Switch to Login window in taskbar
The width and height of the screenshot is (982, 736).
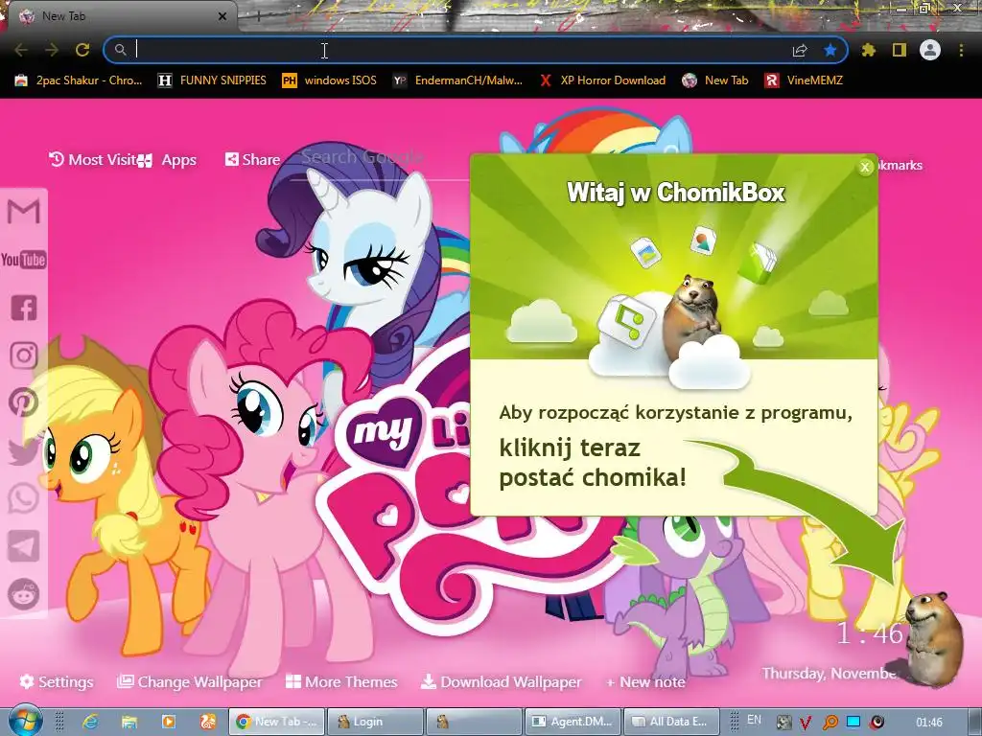(375, 722)
